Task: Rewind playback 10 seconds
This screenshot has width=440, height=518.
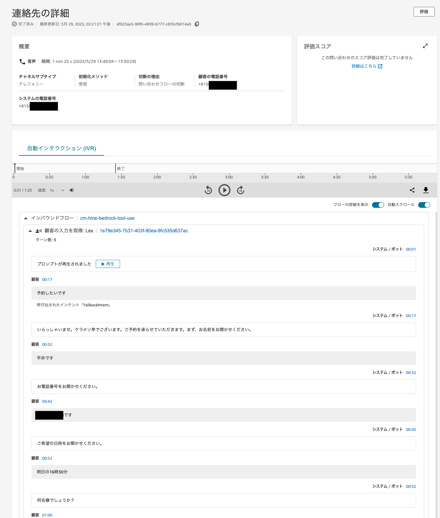Action: (x=208, y=190)
